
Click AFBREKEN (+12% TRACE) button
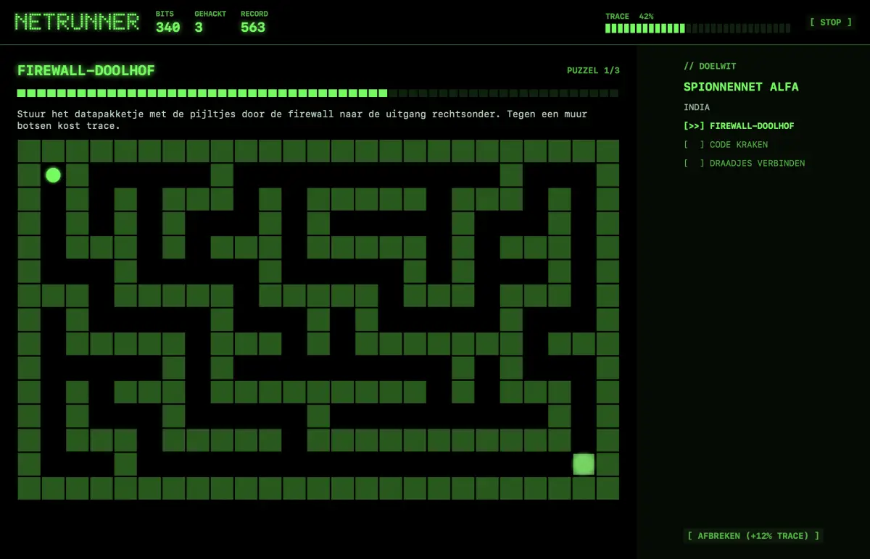[753, 536]
